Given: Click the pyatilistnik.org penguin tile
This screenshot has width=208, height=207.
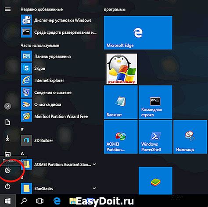Looking at the screenshot, I should point(122,69).
